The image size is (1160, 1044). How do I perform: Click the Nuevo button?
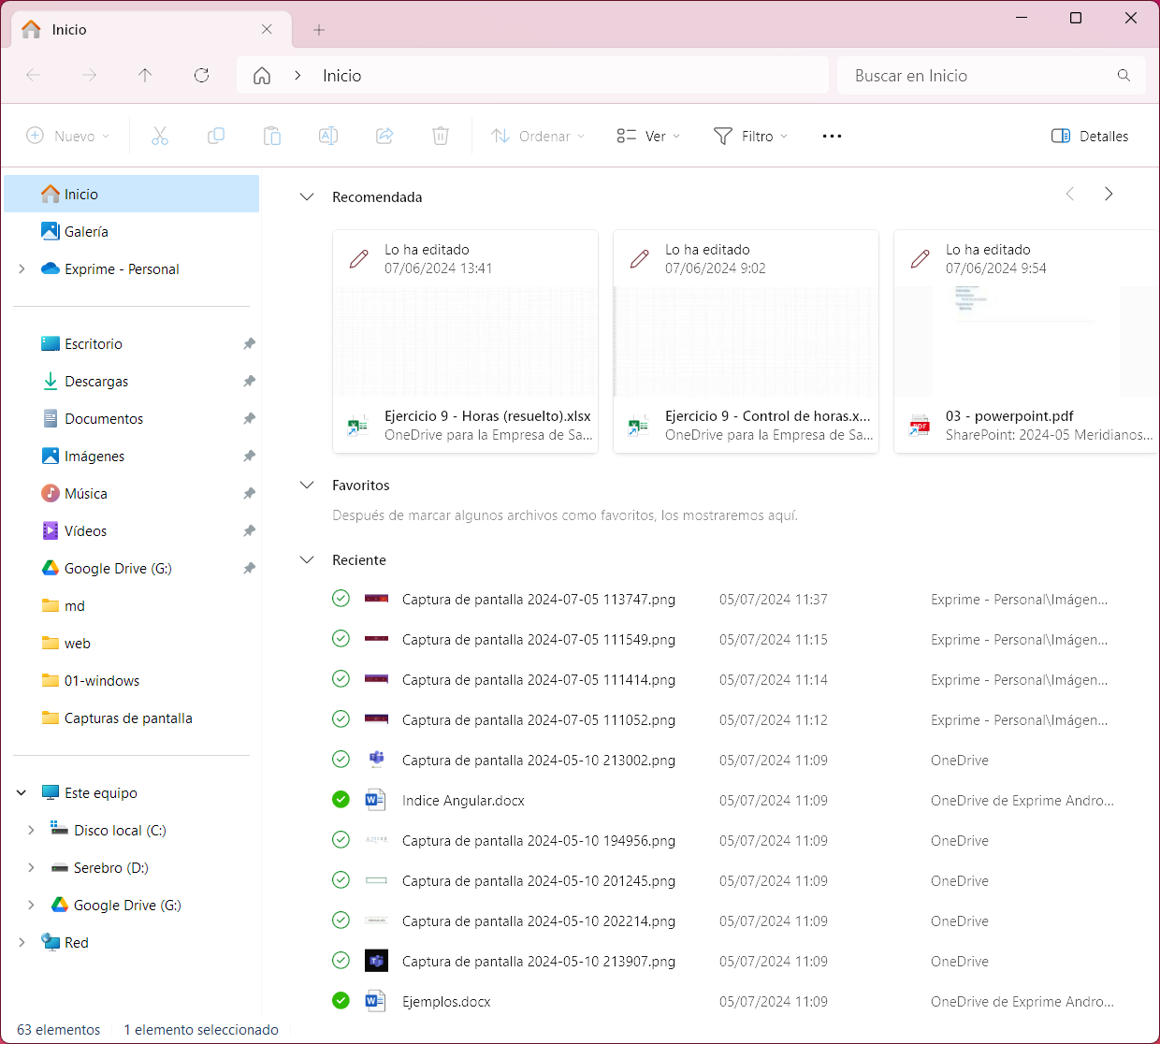point(67,136)
